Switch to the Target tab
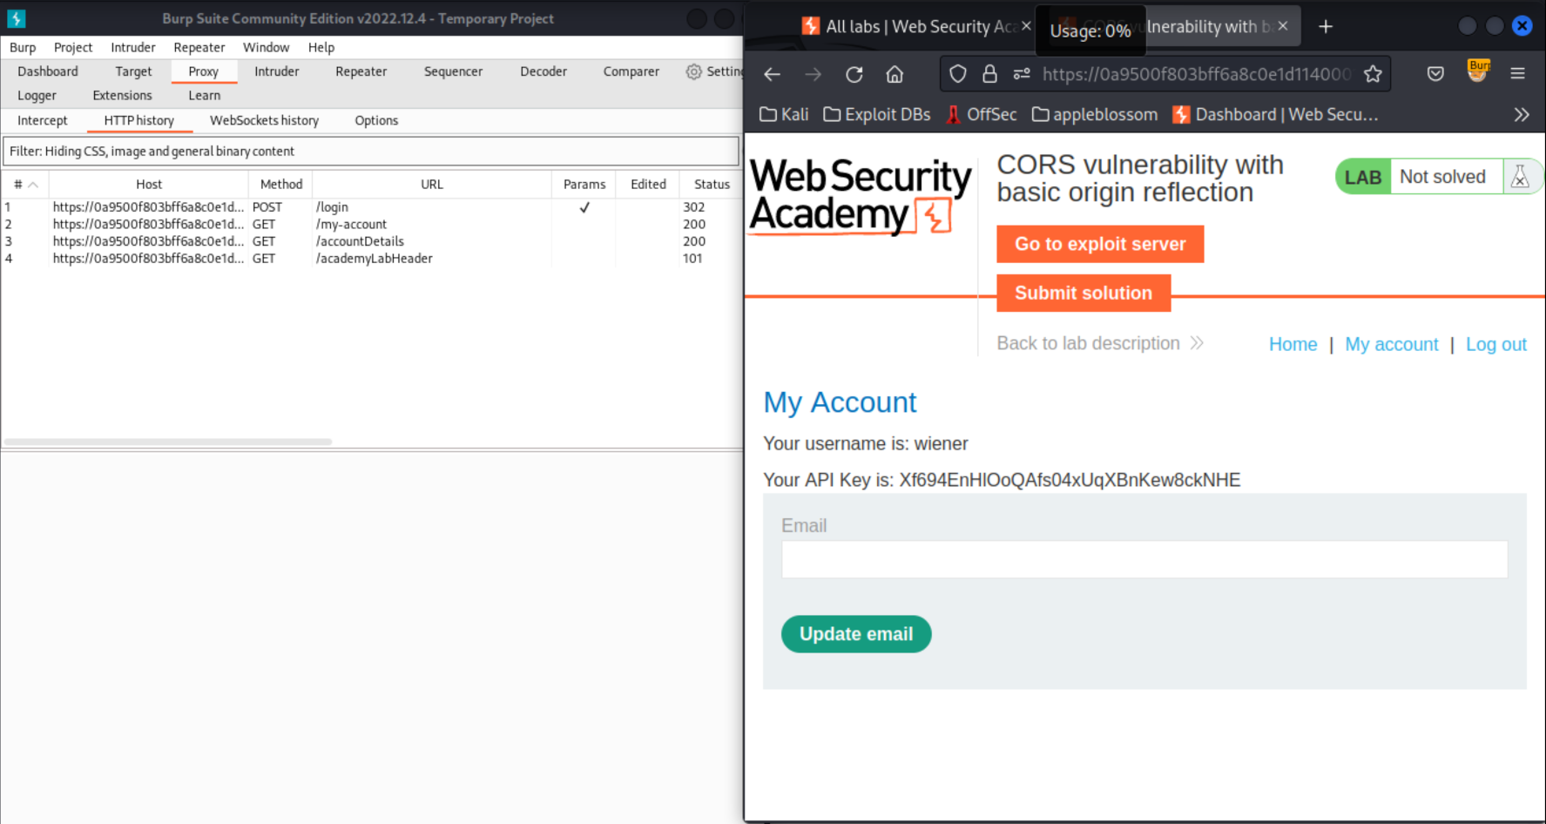1546x824 pixels. [133, 71]
